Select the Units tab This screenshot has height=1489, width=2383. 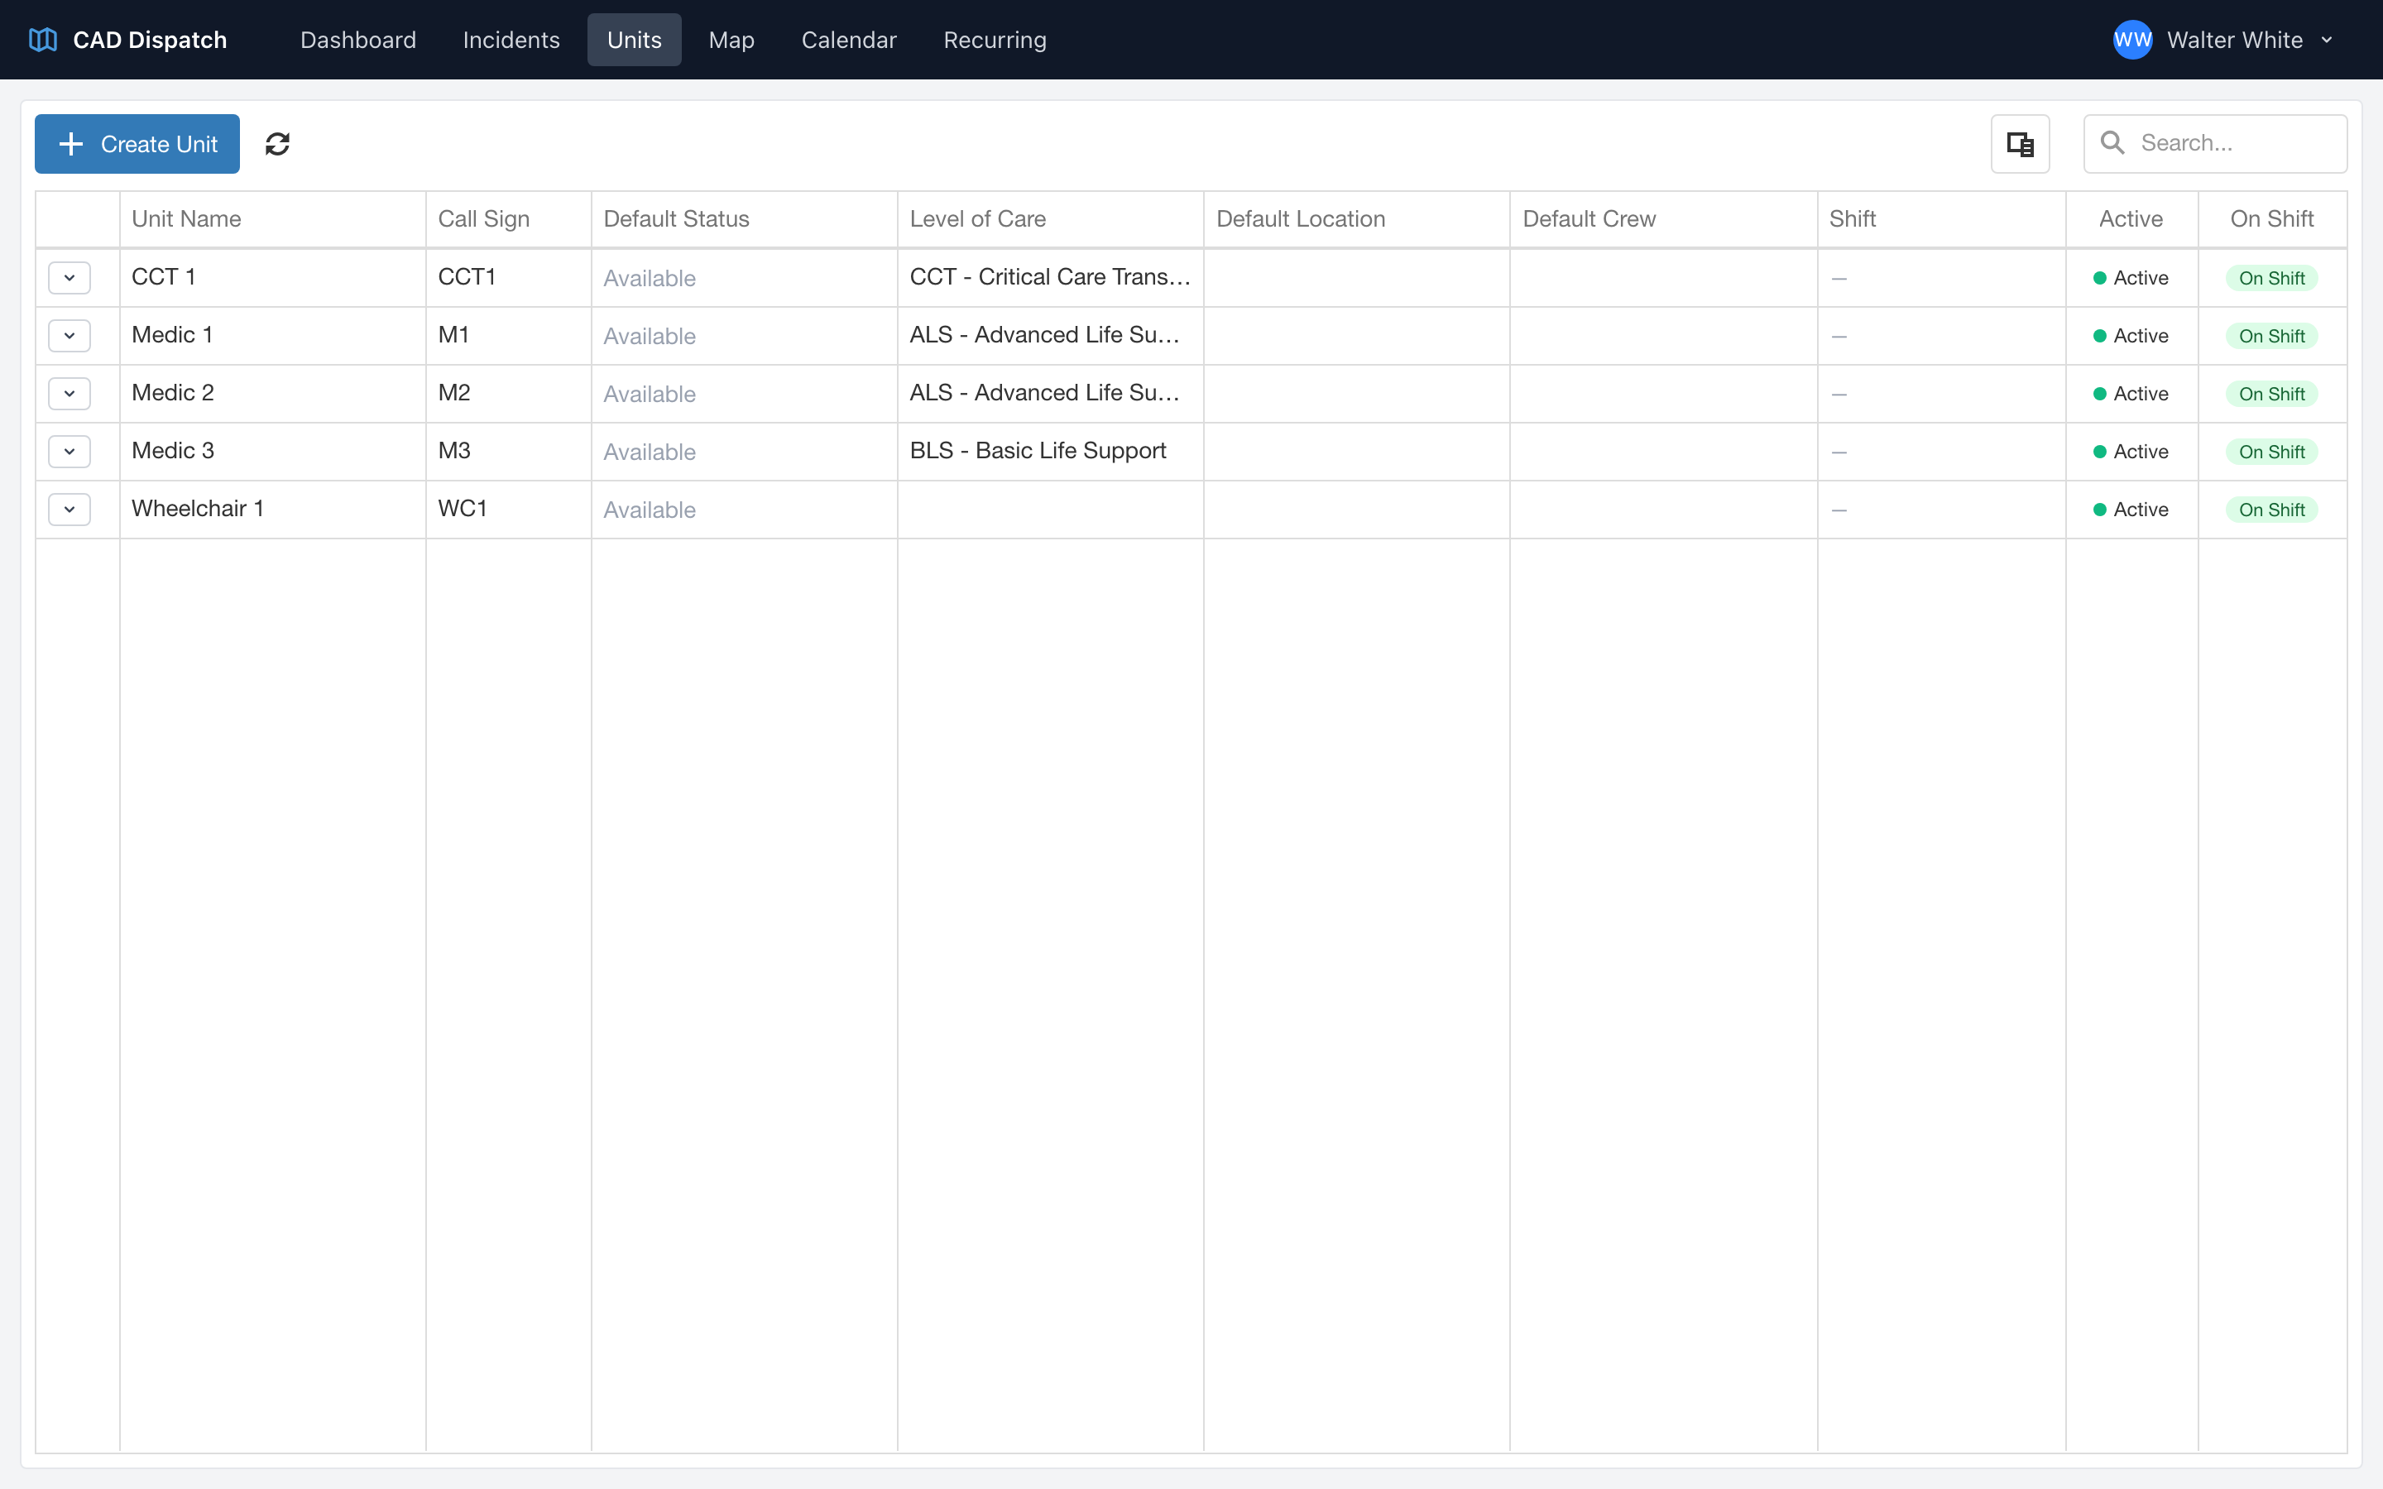634,41
